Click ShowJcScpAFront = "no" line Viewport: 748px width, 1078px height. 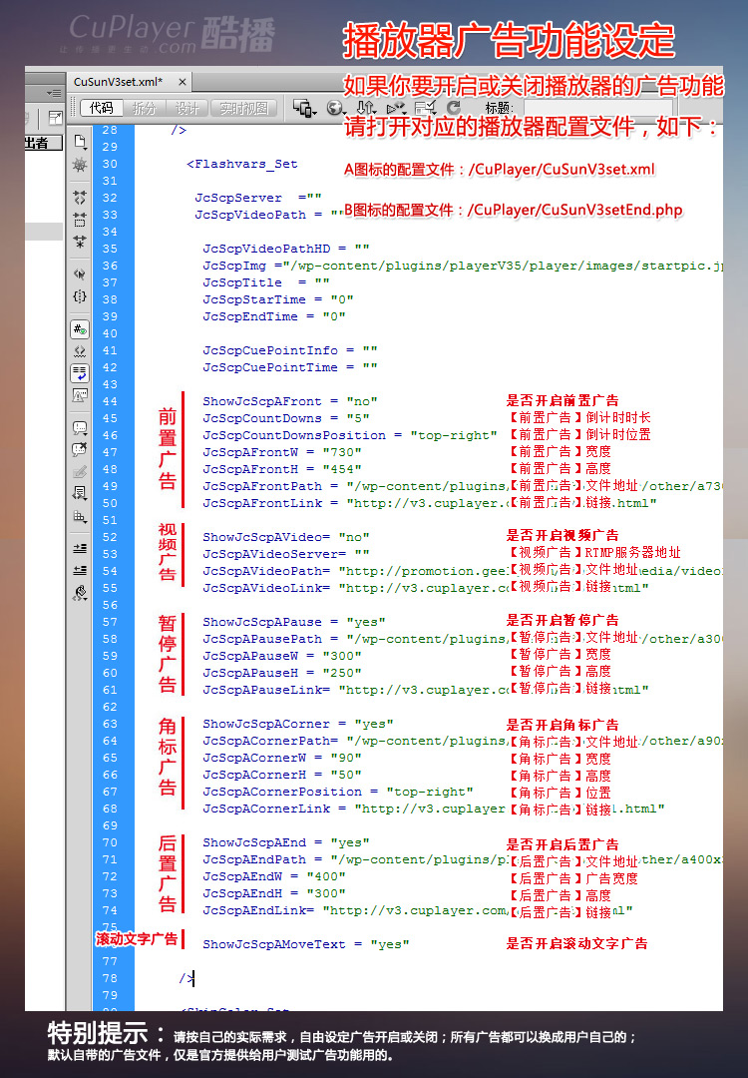[290, 401]
